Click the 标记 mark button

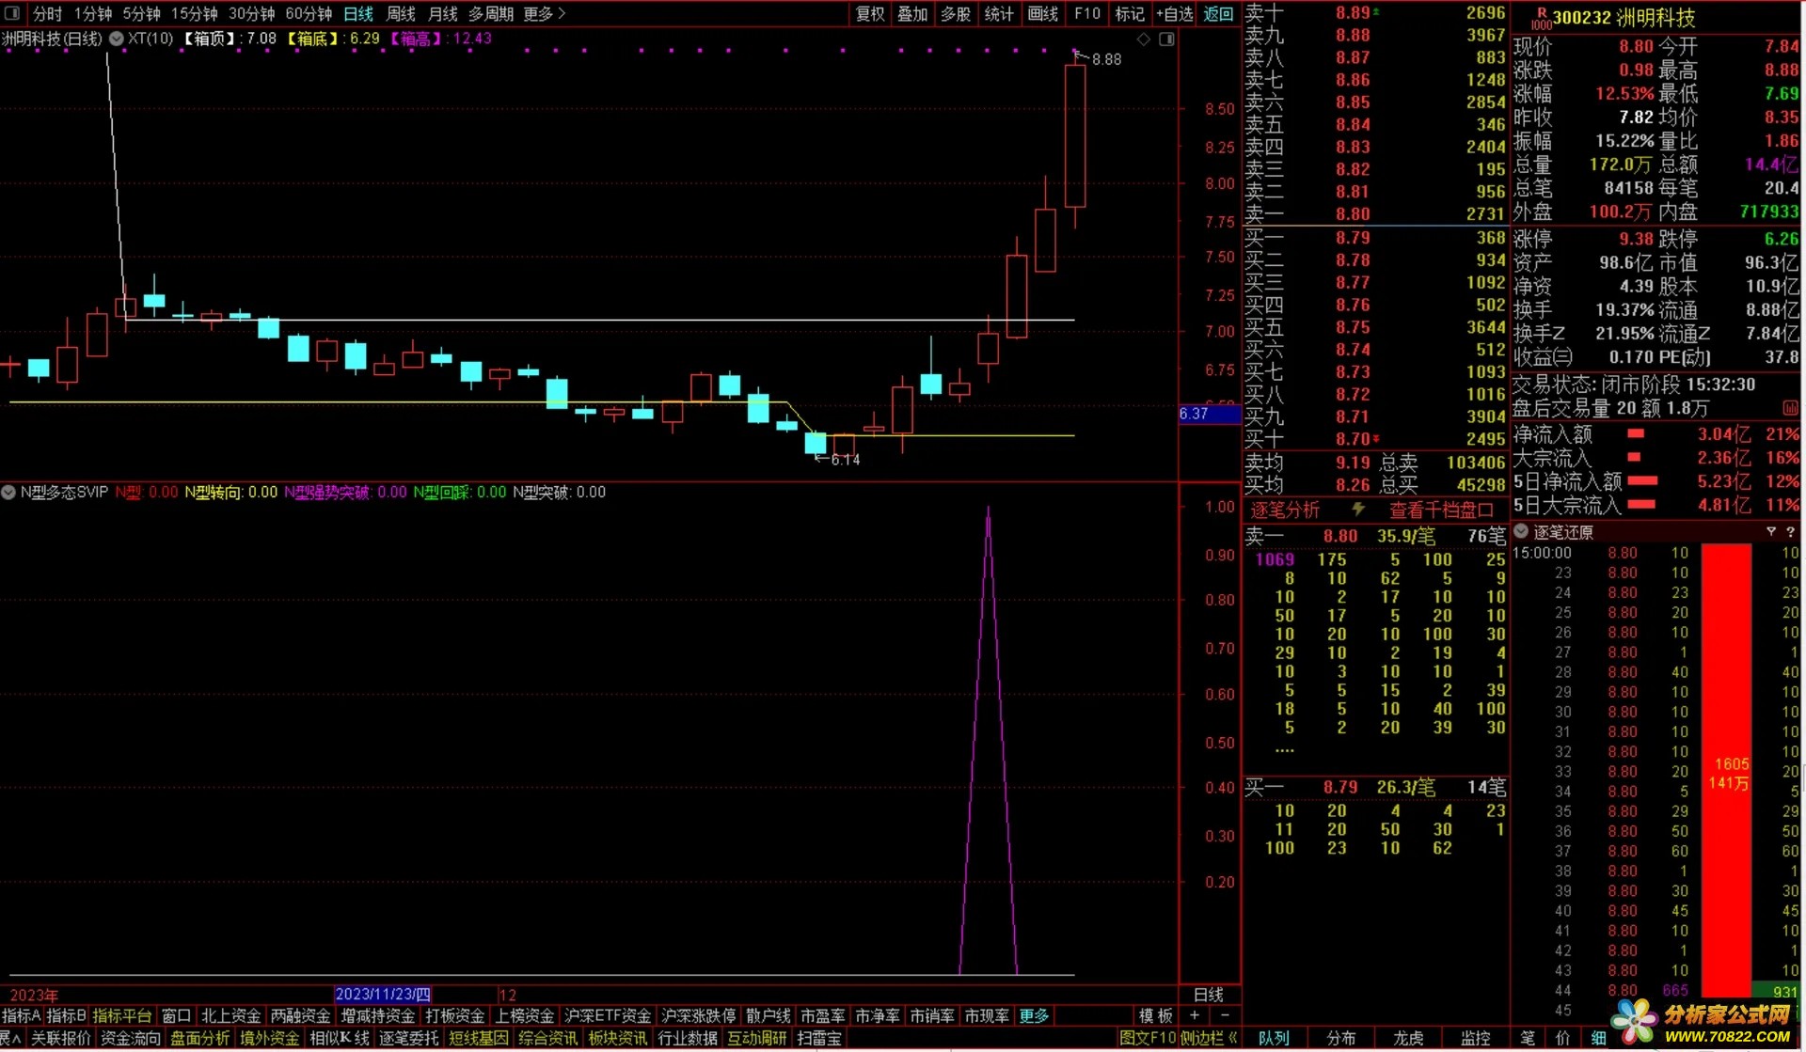(x=1130, y=13)
